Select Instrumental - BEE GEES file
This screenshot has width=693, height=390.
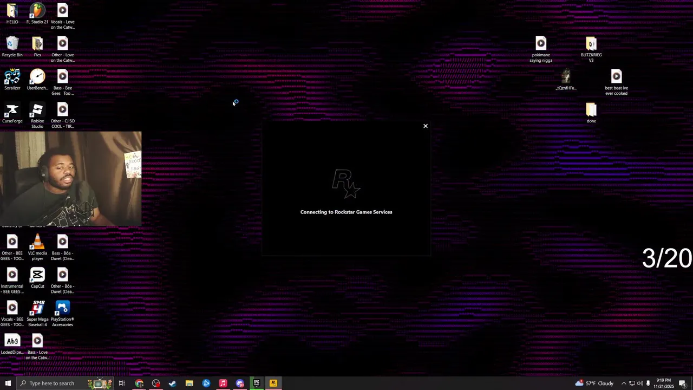(x=12, y=281)
